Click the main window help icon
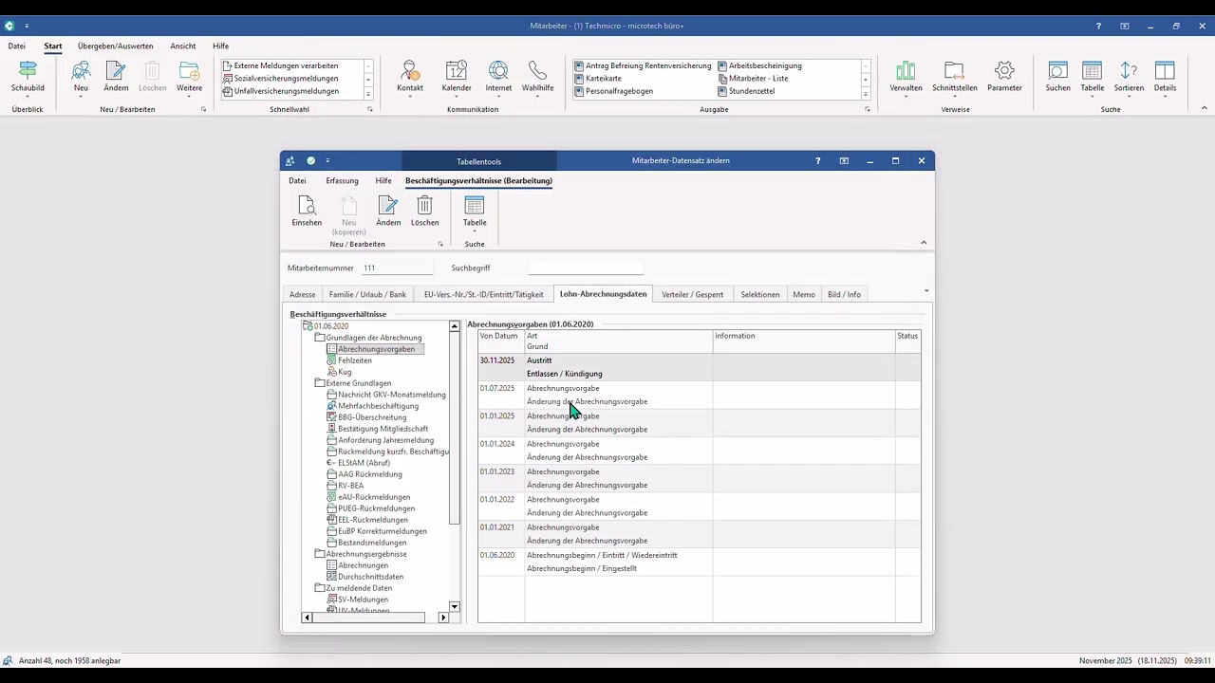Viewport: 1215px width, 683px height. click(x=1098, y=26)
